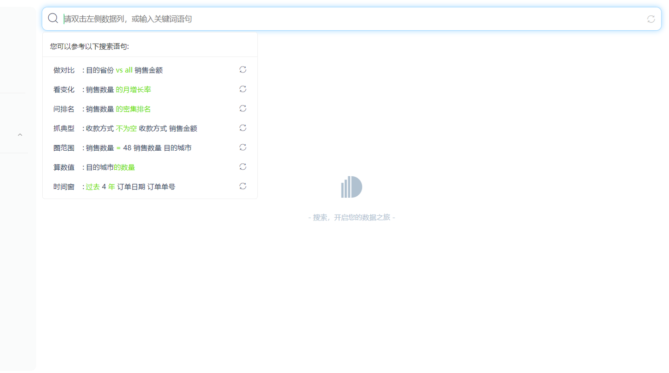Refresh the 时间窗 example sentence
The height and width of the screenshot is (373, 669).
tap(243, 186)
